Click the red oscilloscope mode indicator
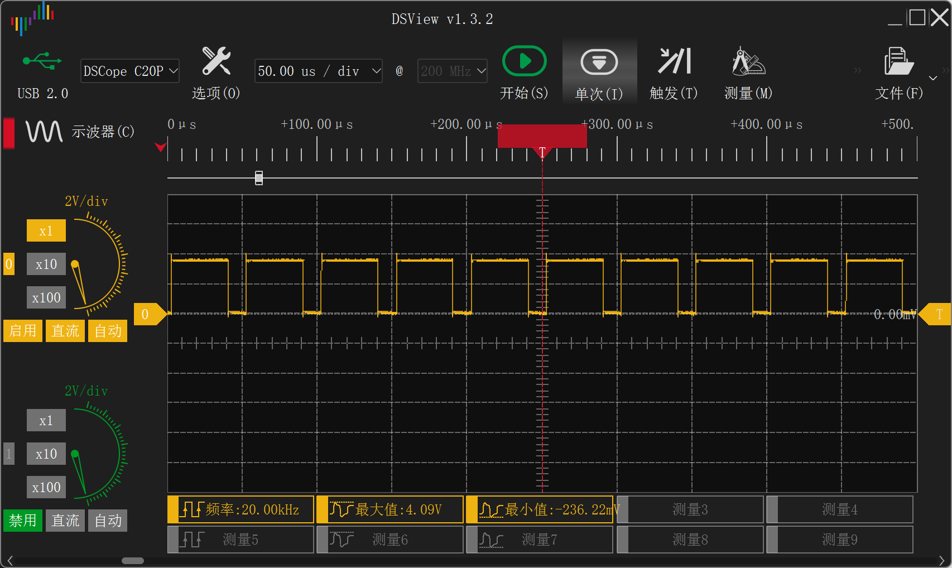952x568 pixels. coord(9,133)
